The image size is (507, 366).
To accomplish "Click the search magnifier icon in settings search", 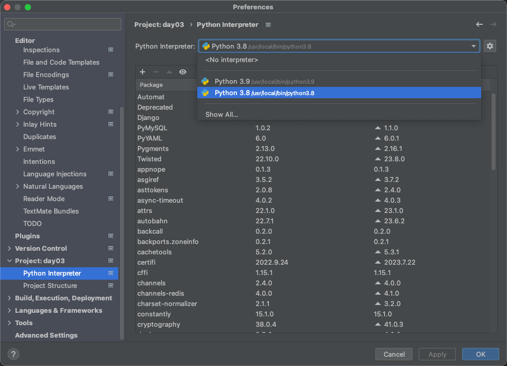I will (11, 24).
